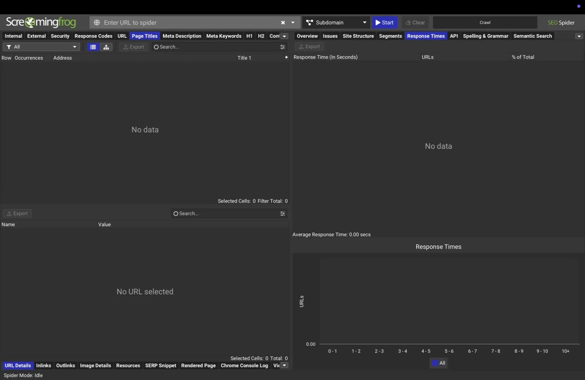Image resolution: width=585 pixels, height=380 pixels.
Task: Sort by the Value column header
Action: coord(104,225)
